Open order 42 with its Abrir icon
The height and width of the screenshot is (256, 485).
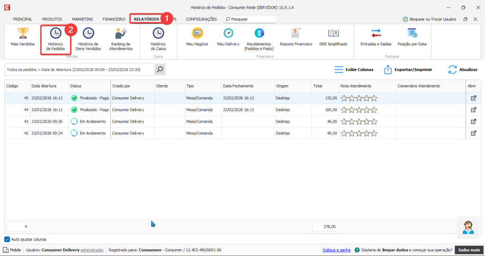[473, 133]
